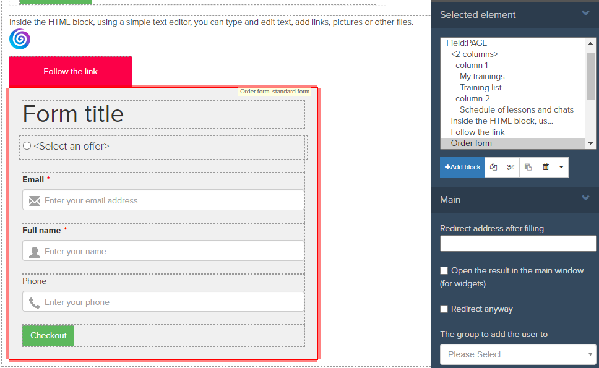Collapse the Main settings section
Viewport: 599px width, 368px height.
585,198
